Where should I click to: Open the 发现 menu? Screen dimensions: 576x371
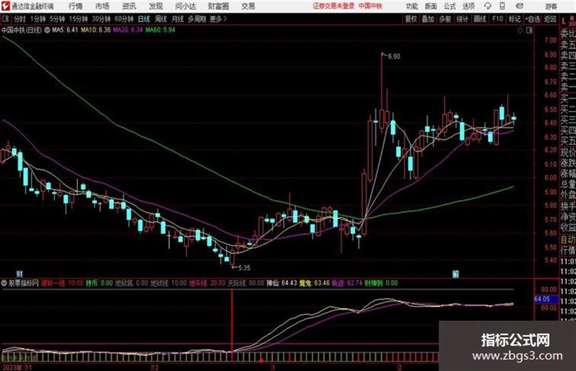156,6
